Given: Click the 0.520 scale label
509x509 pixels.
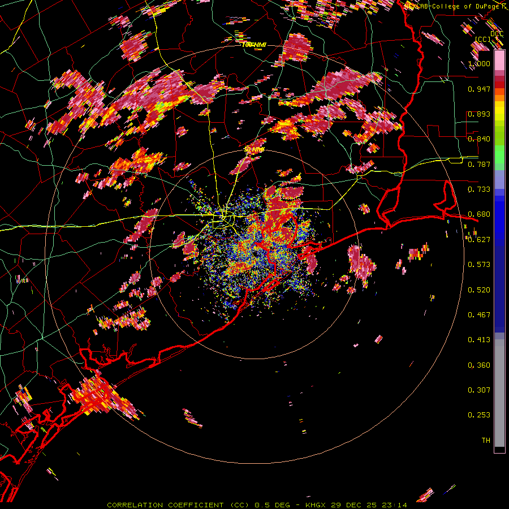Looking at the screenshot, I should [x=479, y=290].
